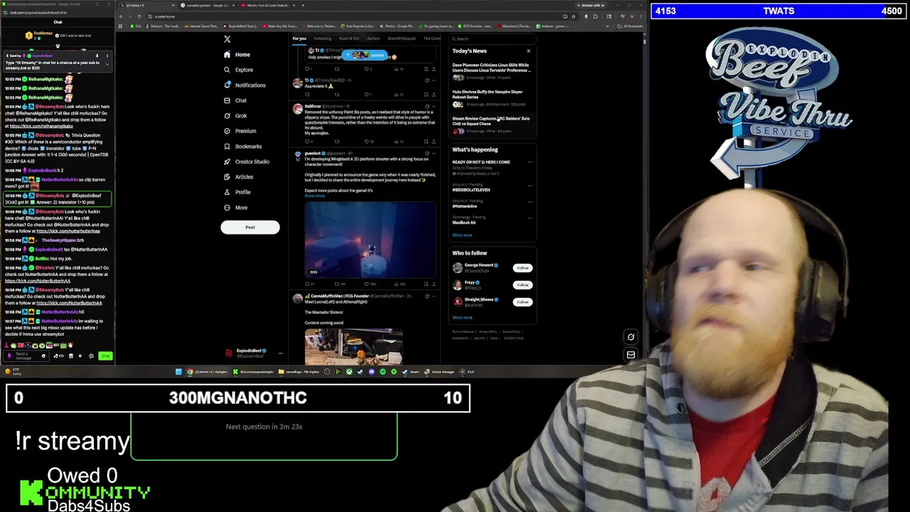The height and width of the screenshot is (512, 910).
Task: Open options for READY OR NOT 2 trend
Action: pyautogui.click(x=530, y=162)
